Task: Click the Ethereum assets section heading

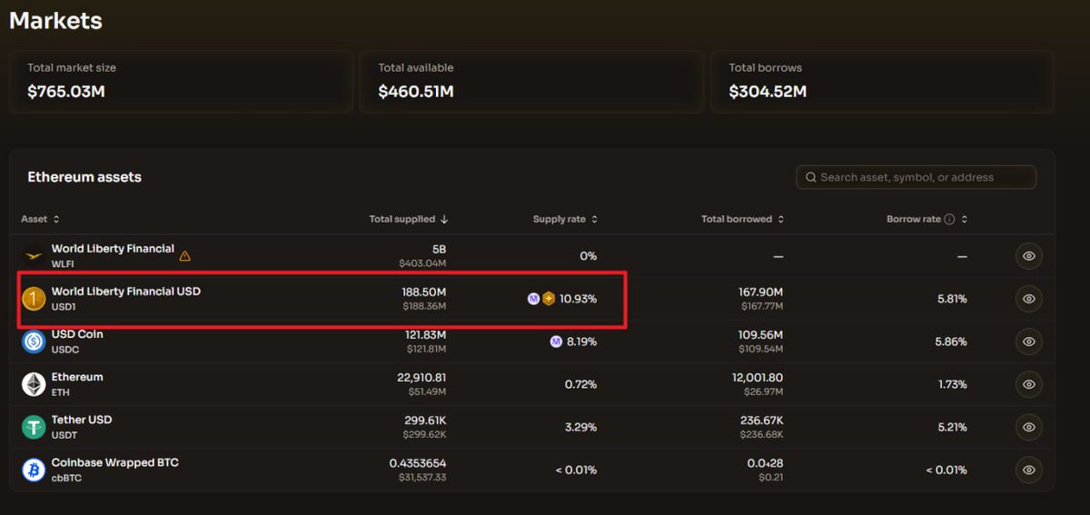Action: [x=84, y=177]
